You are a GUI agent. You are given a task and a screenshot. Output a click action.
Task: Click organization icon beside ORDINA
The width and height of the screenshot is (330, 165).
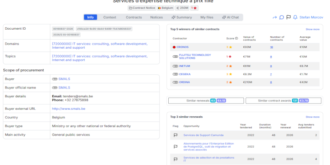pyautogui.click(x=175, y=82)
